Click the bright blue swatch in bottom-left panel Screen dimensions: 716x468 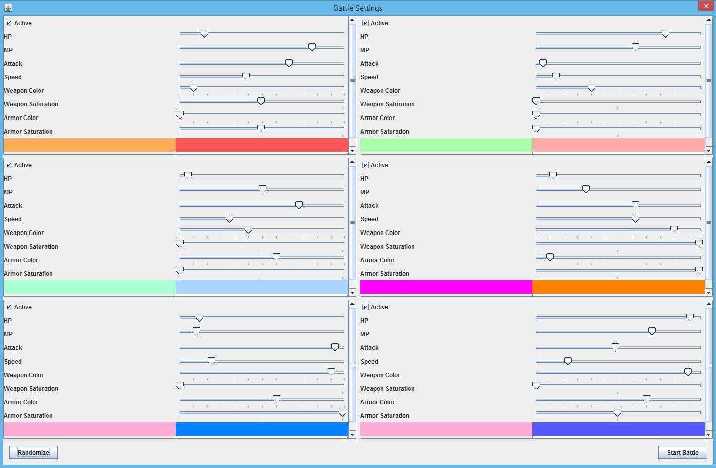point(262,429)
